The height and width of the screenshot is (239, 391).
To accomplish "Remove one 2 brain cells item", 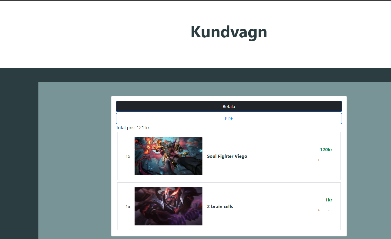I will [329, 210].
